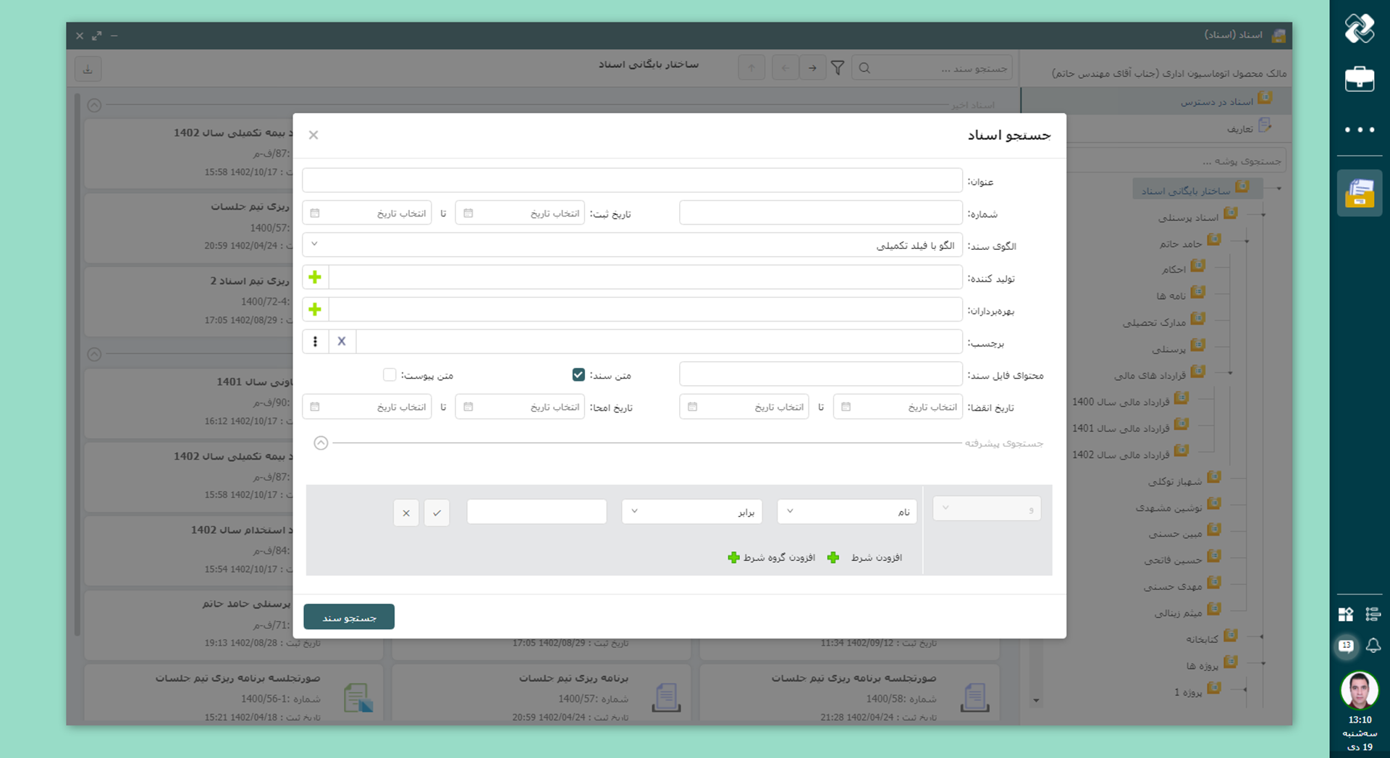
Task: Open the نام field dropdown
Action: coord(846,512)
